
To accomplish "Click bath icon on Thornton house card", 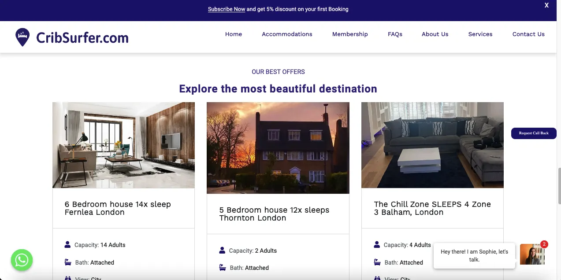I will tap(223, 267).
